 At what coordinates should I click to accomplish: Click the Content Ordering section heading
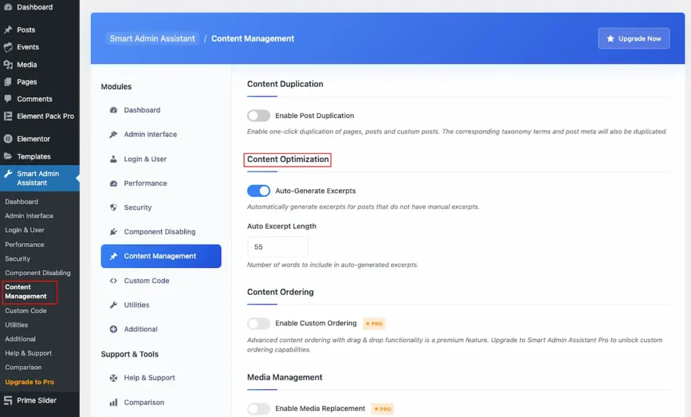tap(280, 291)
